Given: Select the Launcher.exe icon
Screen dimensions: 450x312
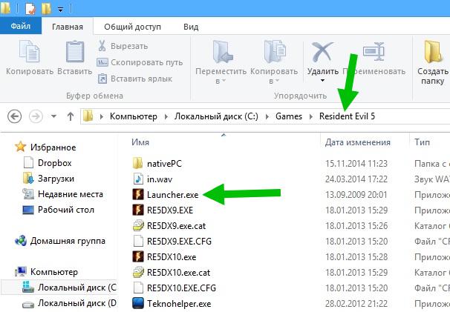Looking at the screenshot, I should (138, 194).
